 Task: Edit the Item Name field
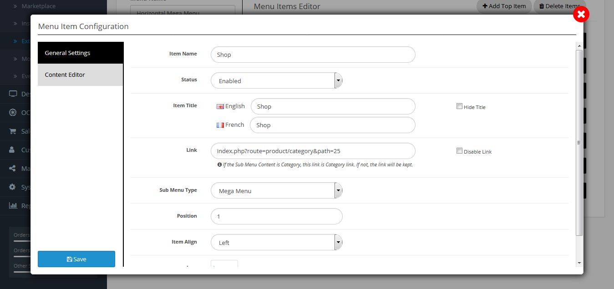coord(313,55)
